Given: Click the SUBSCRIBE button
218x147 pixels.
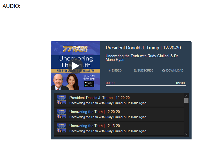Looking at the screenshot, I should click(x=143, y=70).
